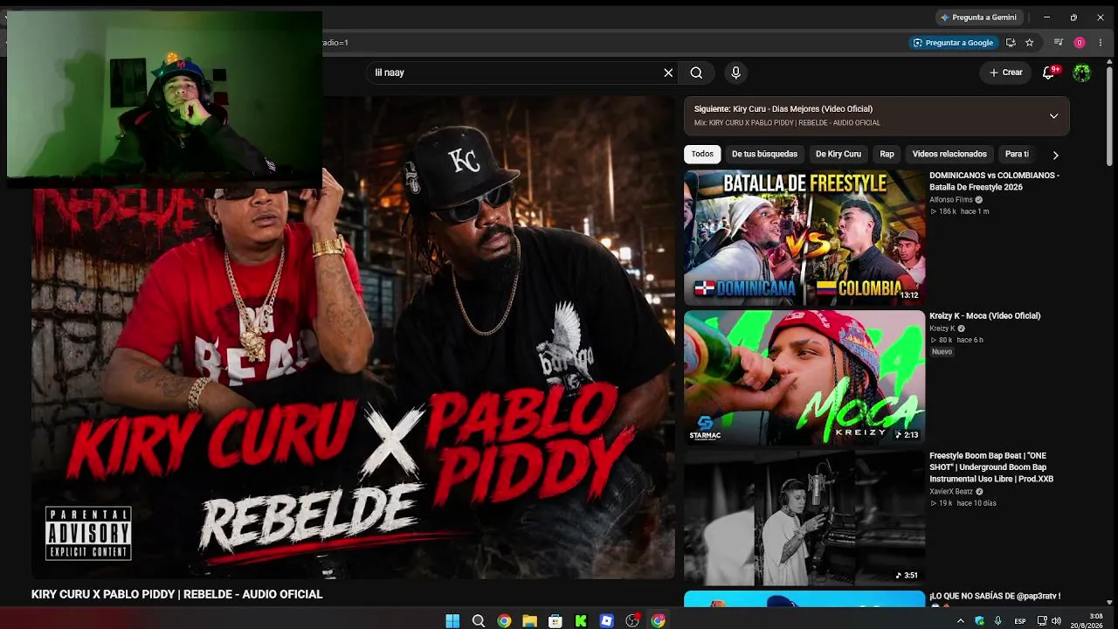Click Preguntar a Google in address bar
The image size is (1118, 629).
pos(953,43)
